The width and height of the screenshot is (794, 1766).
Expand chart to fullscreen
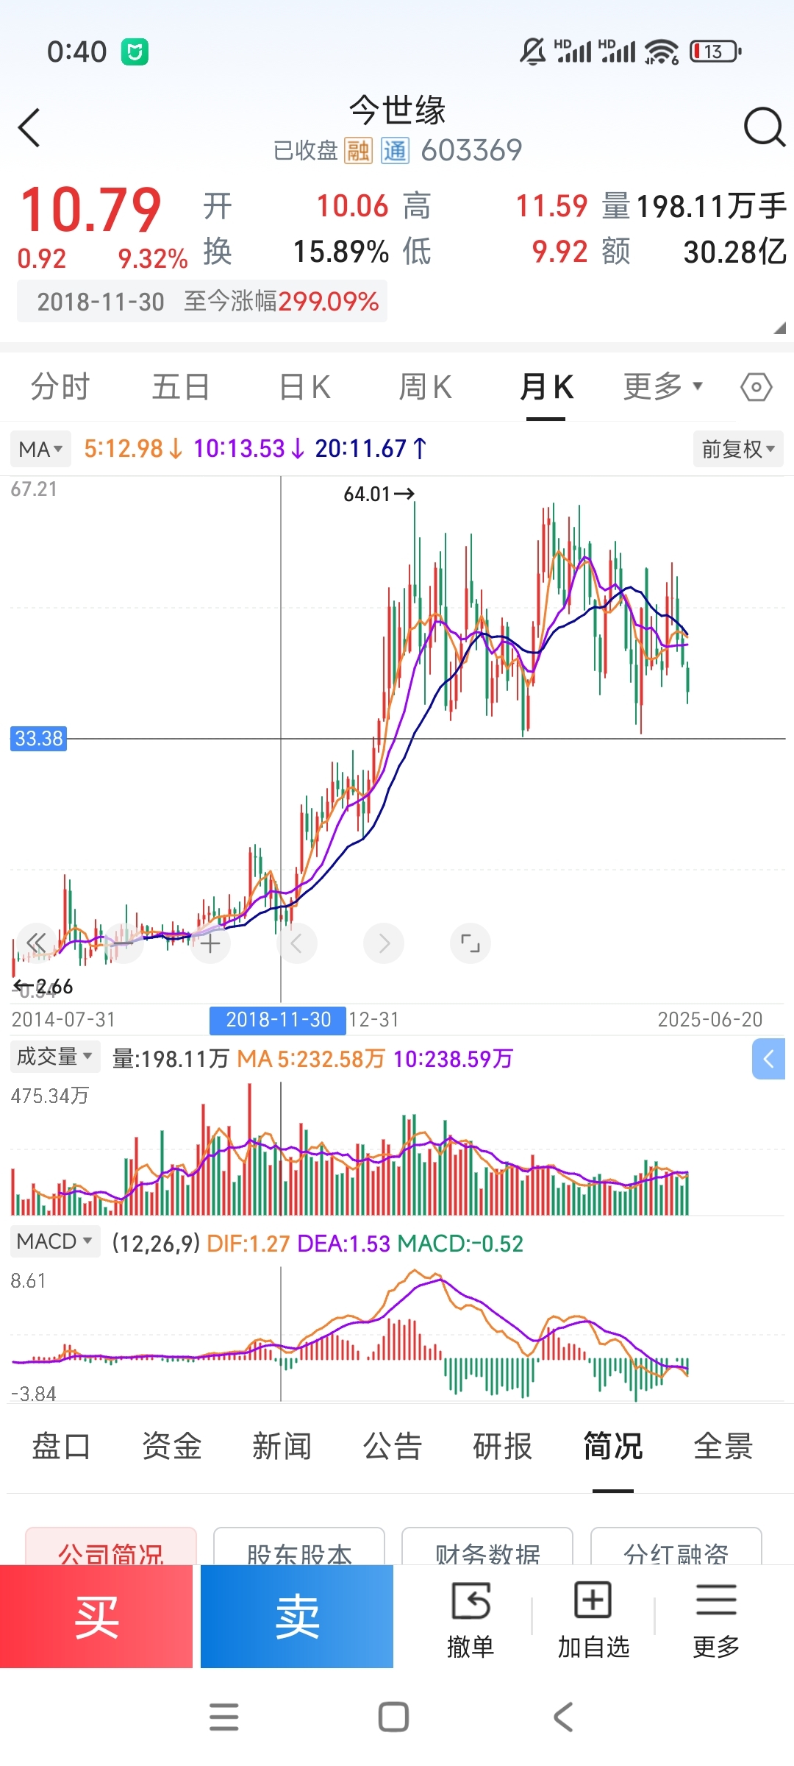click(x=471, y=943)
